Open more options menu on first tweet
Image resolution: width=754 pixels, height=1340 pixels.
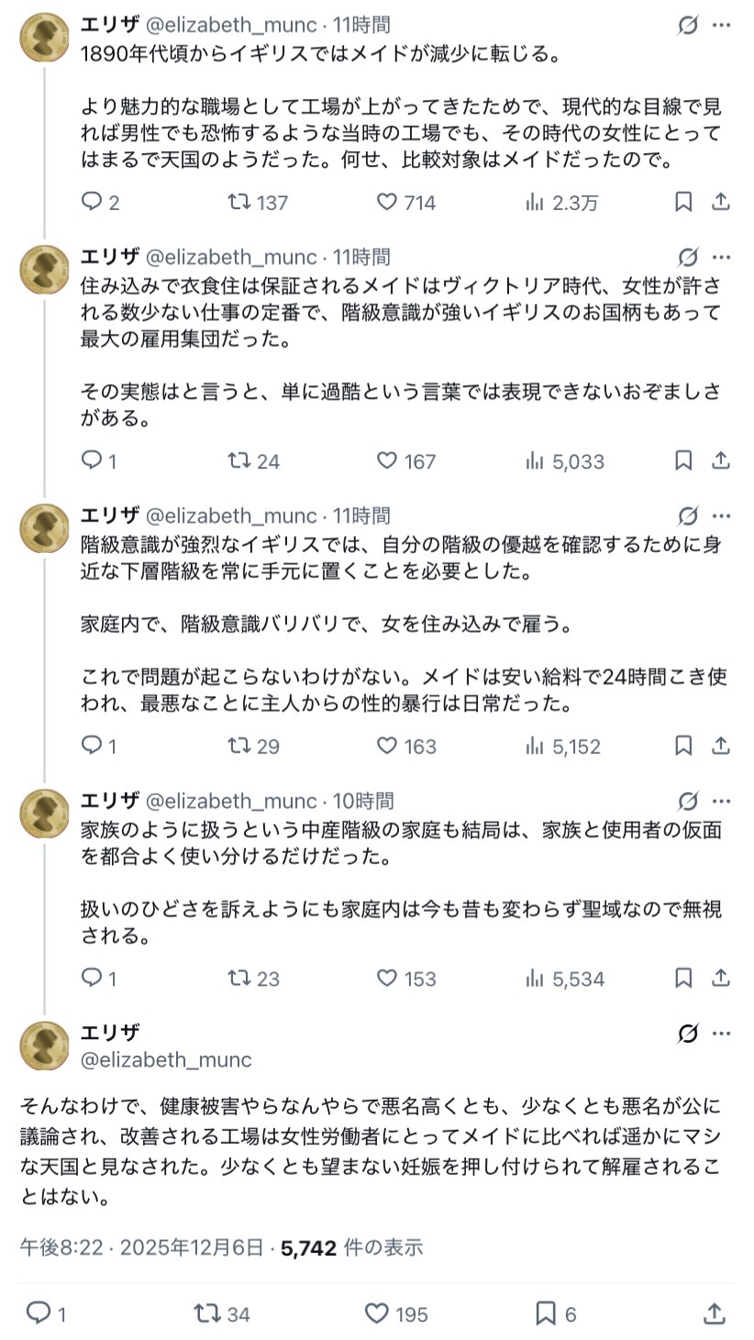tap(722, 26)
